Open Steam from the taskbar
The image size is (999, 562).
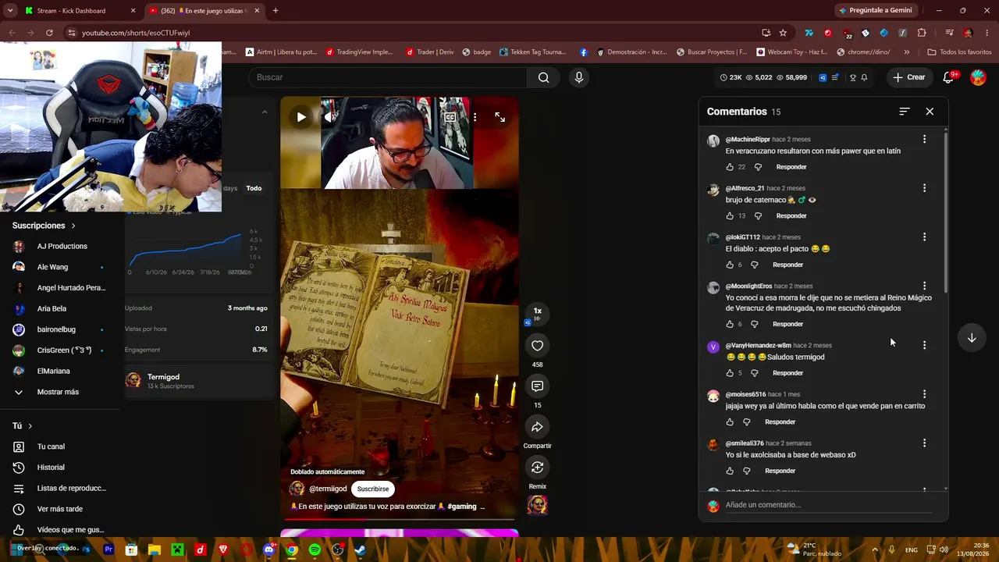point(360,550)
